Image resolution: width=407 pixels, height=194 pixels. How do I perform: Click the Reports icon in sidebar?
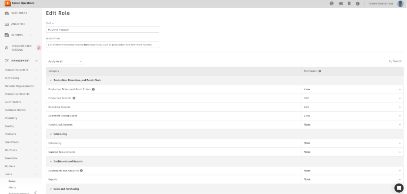tap(7, 35)
